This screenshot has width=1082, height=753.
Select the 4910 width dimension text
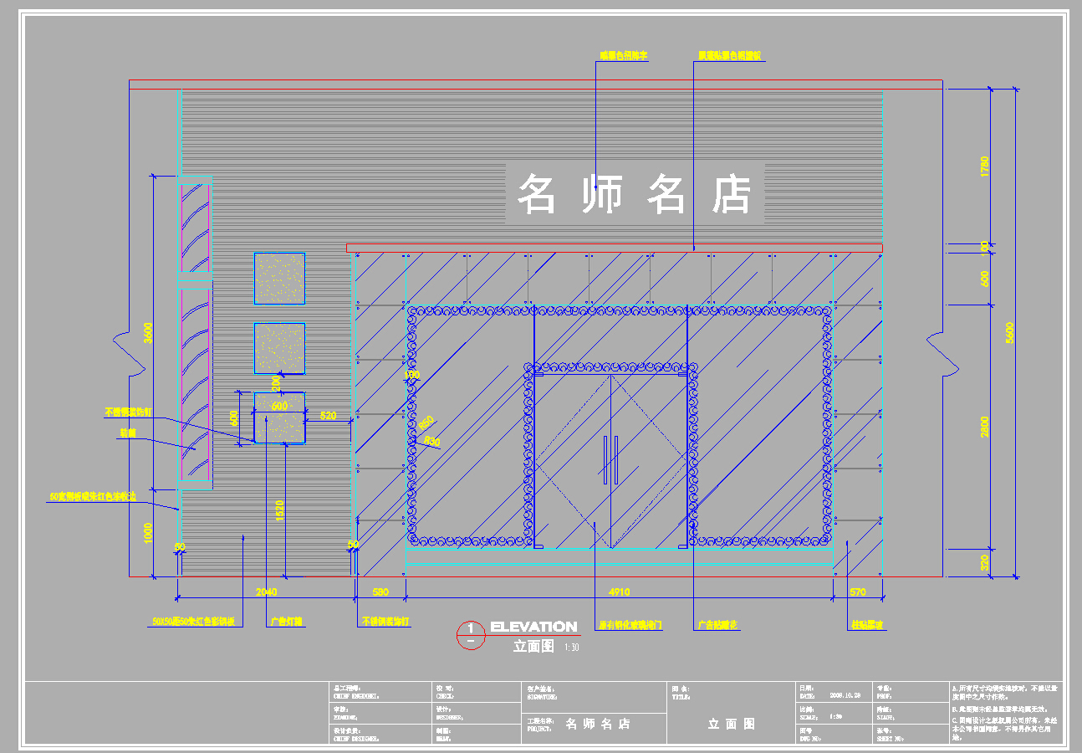619,592
